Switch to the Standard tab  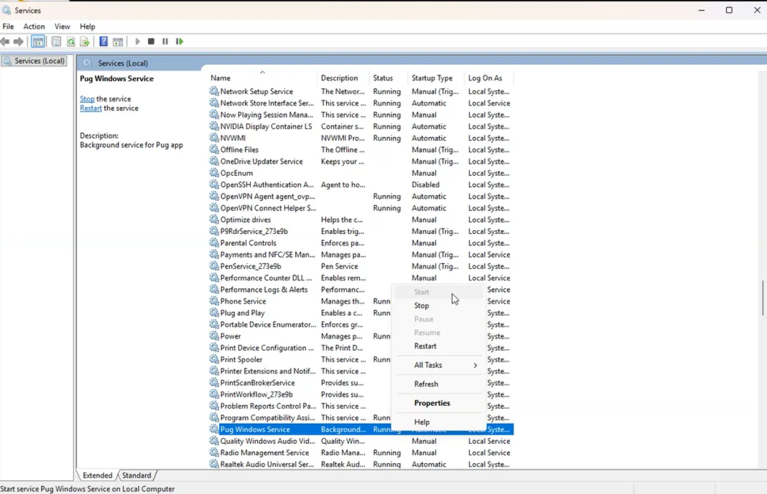point(137,475)
